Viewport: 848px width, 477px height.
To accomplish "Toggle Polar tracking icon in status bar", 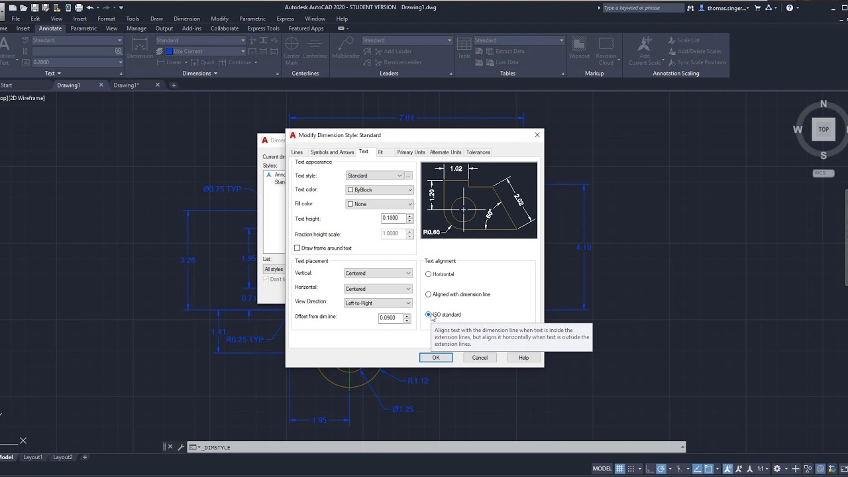I will point(661,468).
